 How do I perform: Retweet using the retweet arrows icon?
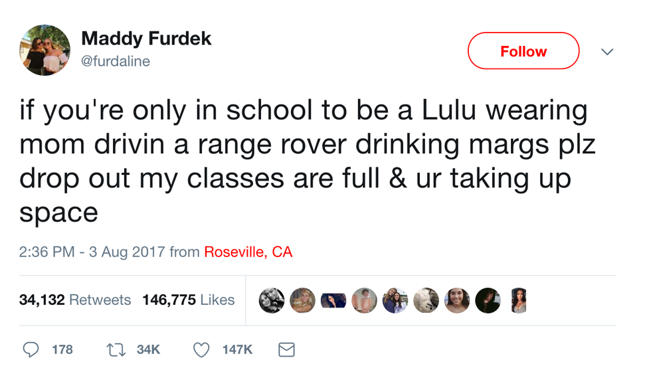point(116,349)
